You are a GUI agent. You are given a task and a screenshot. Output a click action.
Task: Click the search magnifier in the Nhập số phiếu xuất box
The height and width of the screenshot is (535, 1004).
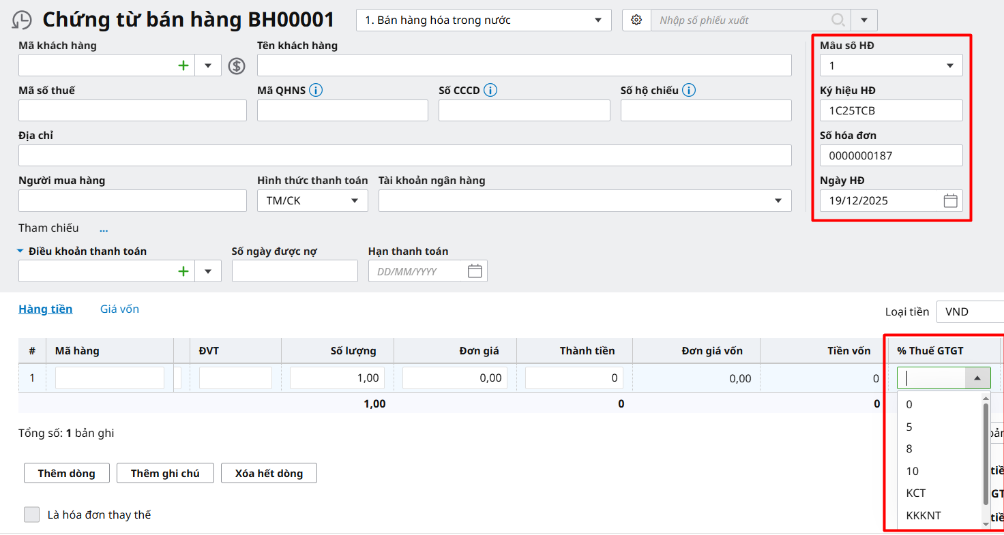838,20
